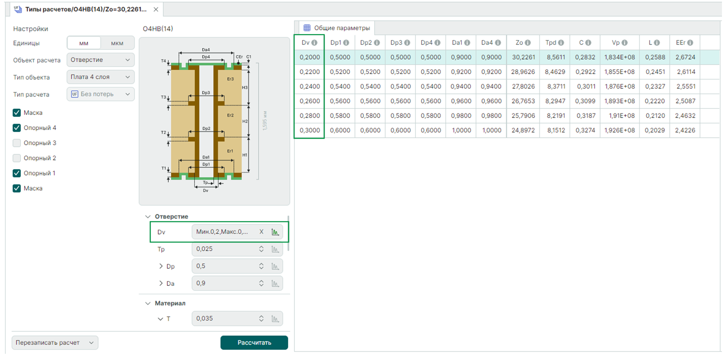
Task: Uncheck the Опорный 4 checkbox
Action: [17, 128]
